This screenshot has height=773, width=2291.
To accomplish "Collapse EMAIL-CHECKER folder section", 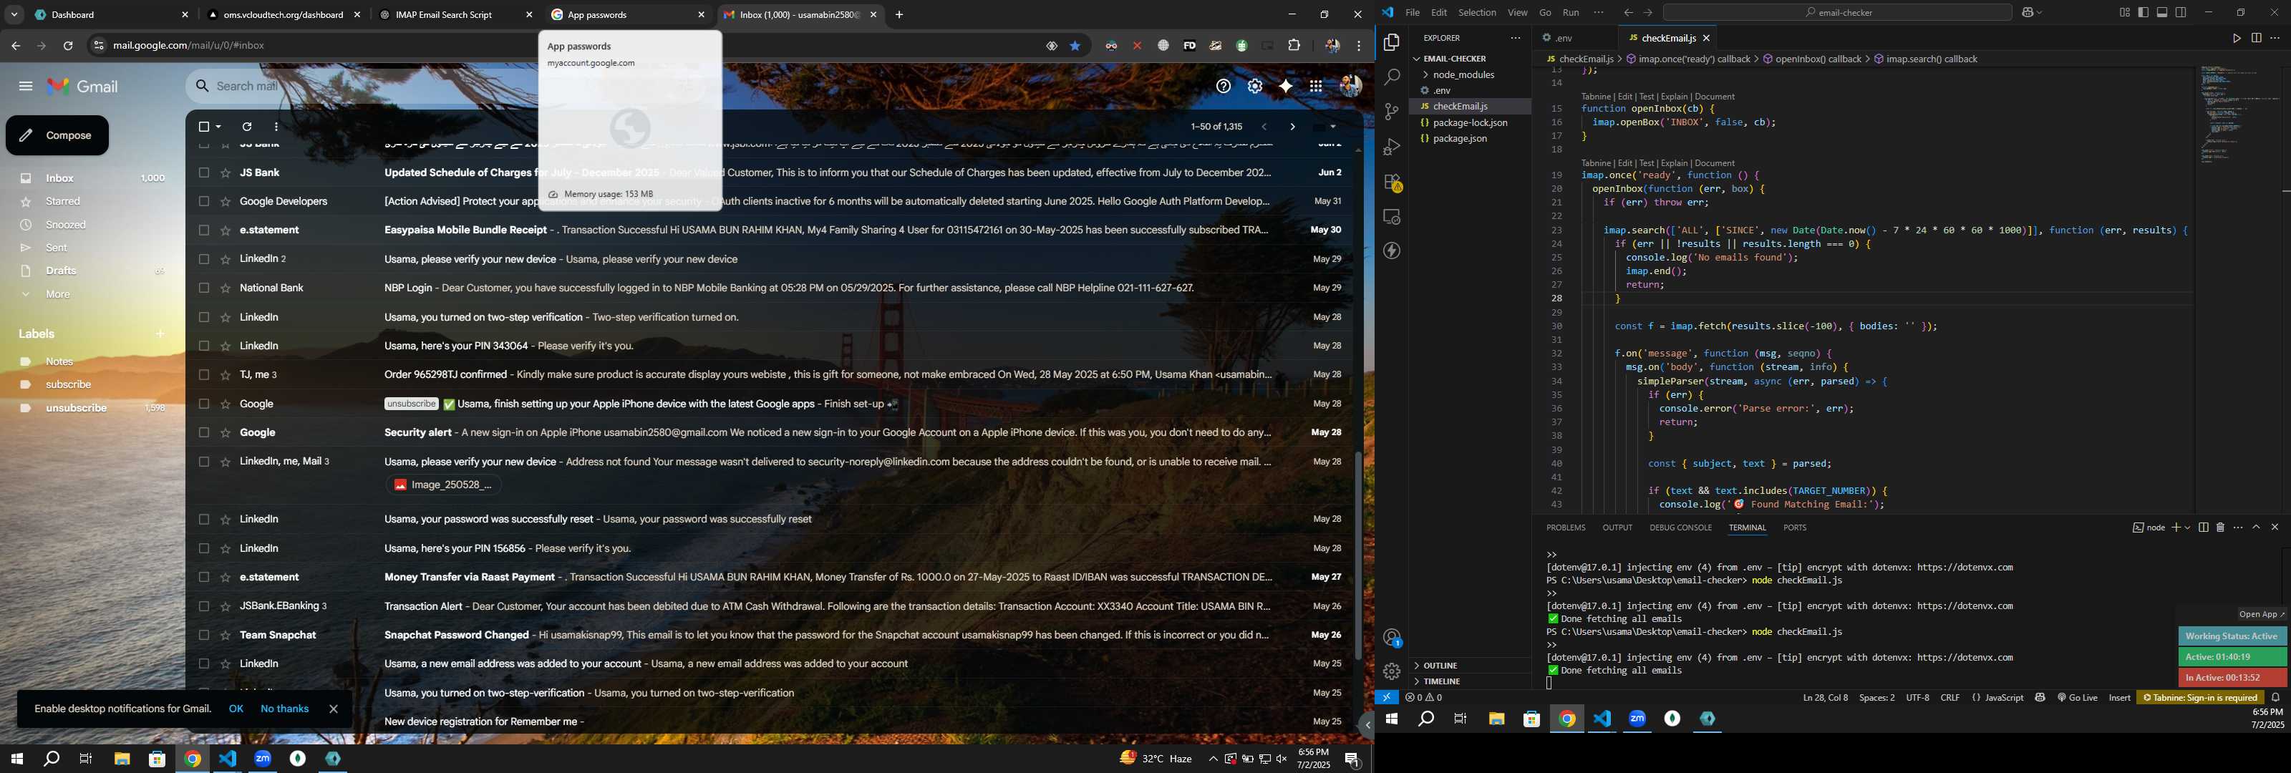I will click(x=1455, y=59).
